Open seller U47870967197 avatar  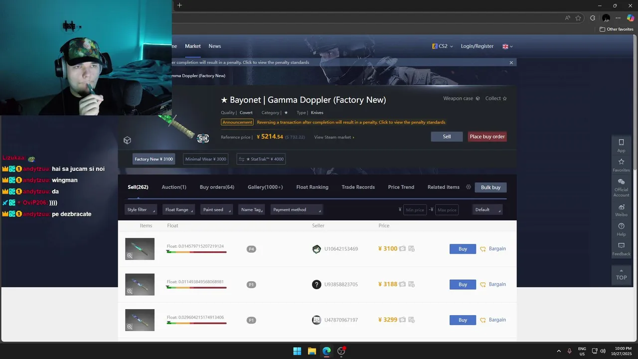click(317, 320)
